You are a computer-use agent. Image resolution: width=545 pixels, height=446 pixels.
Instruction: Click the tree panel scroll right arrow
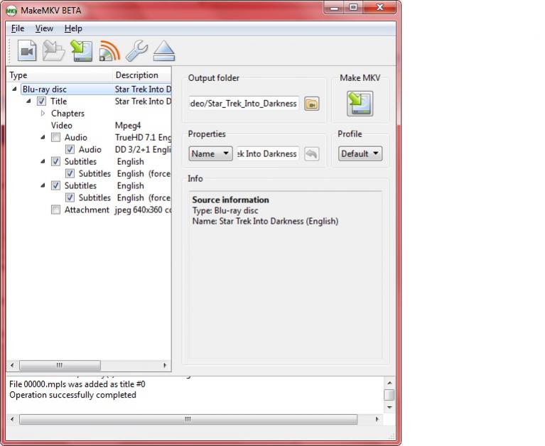pos(165,366)
